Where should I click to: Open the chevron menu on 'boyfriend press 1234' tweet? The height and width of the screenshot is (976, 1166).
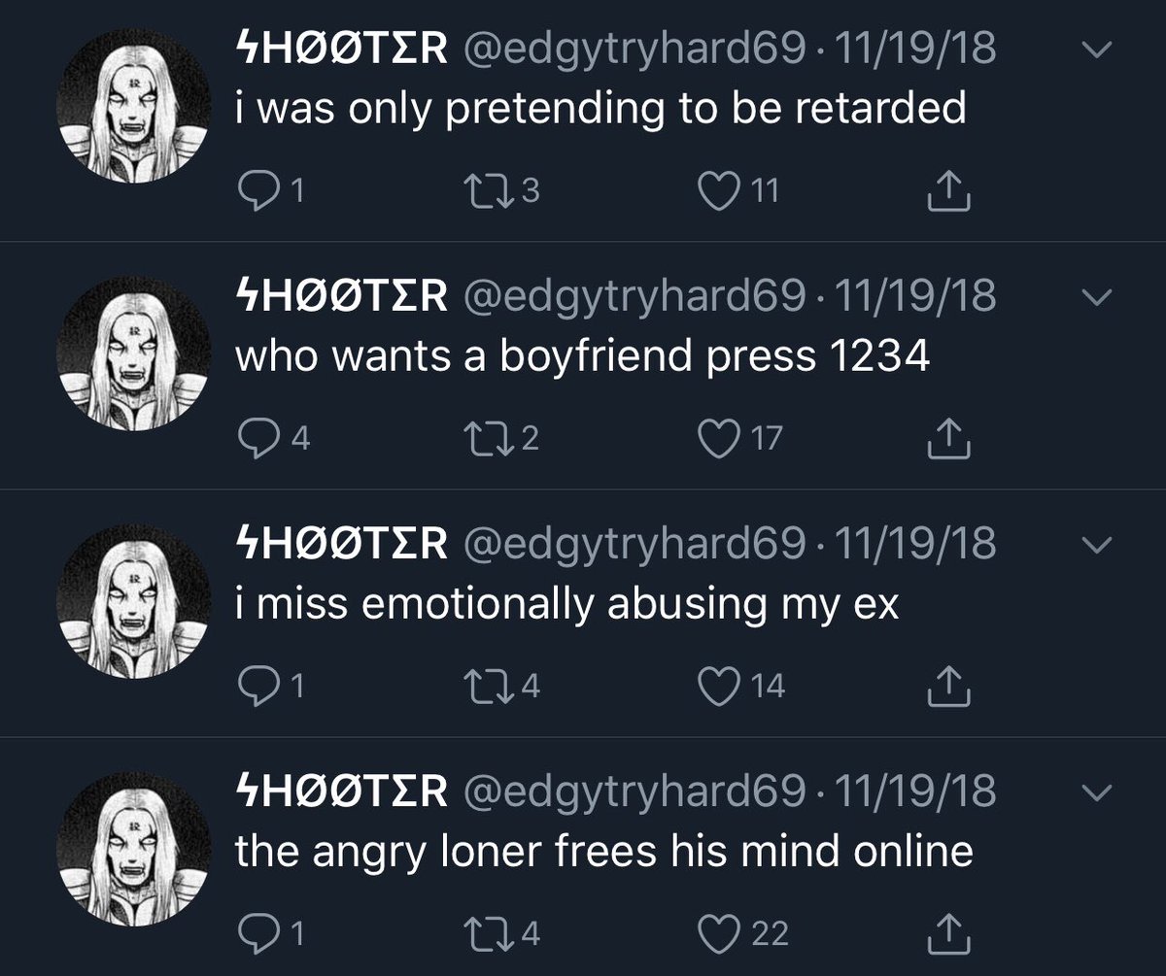[1095, 299]
